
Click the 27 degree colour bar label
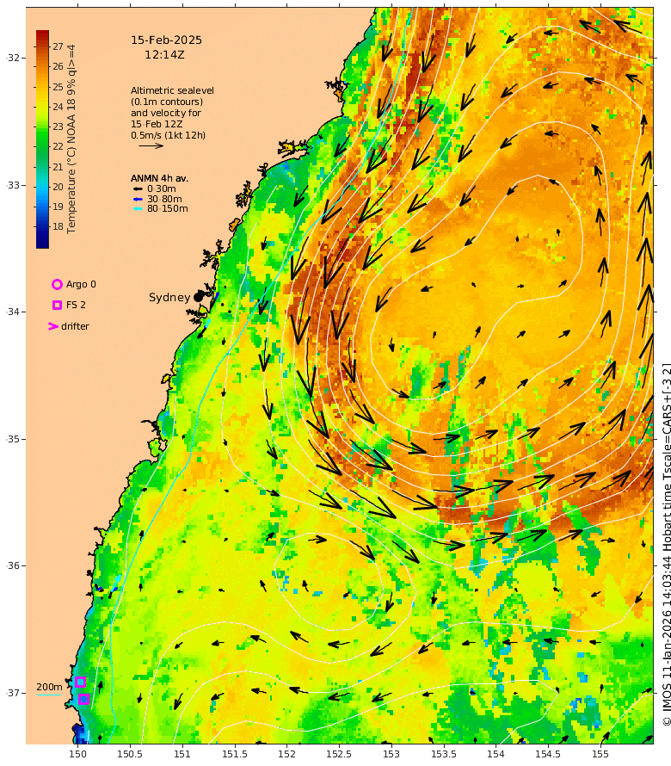coord(58,46)
